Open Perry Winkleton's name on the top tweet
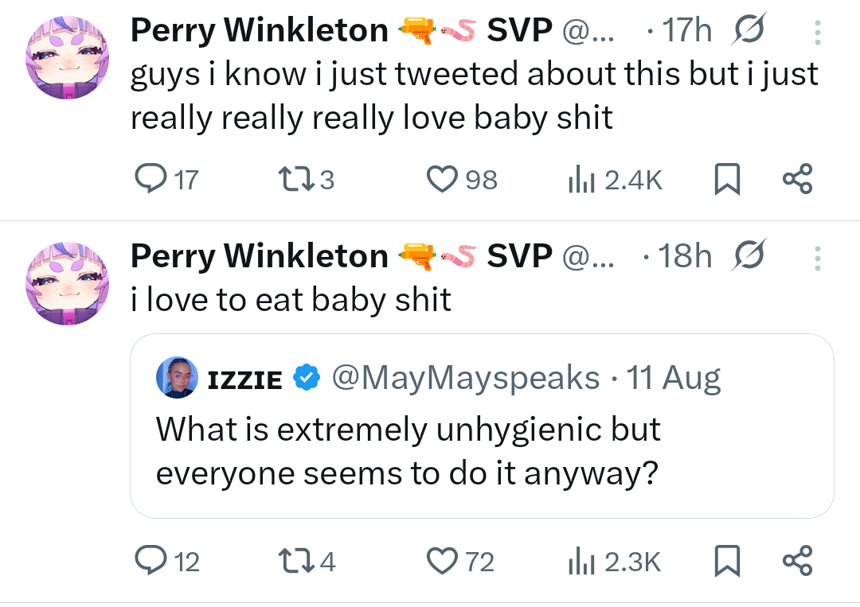 point(260,31)
